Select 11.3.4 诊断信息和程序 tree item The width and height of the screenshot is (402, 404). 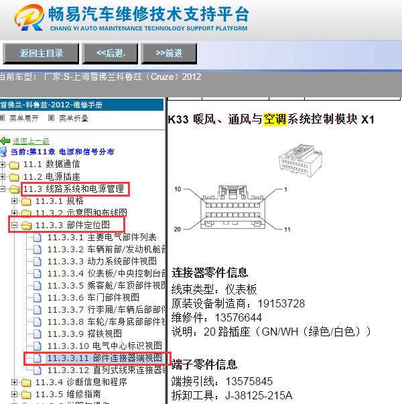coord(81,382)
